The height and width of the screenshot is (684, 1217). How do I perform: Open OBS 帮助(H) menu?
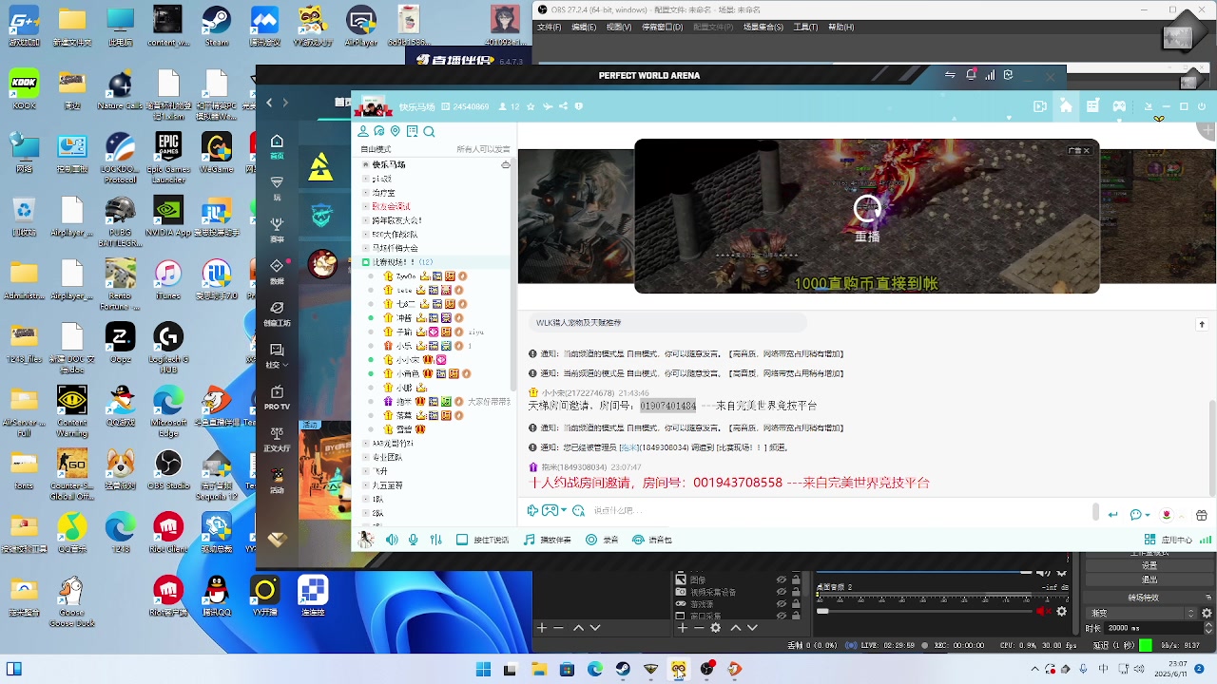pos(841,28)
